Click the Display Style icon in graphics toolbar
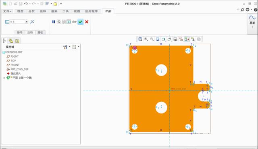 pyautogui.click(x=164, y=39)
